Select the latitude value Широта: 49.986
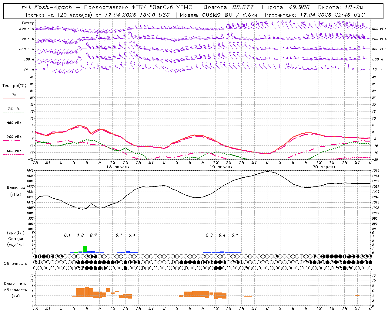This screenshot has width=388, height=311. (286, 7)
